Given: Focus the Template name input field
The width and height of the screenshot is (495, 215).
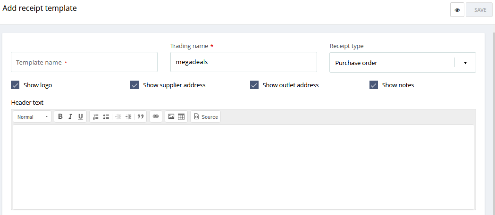Looking at the screenshot, I should click(x=84, y=62).
